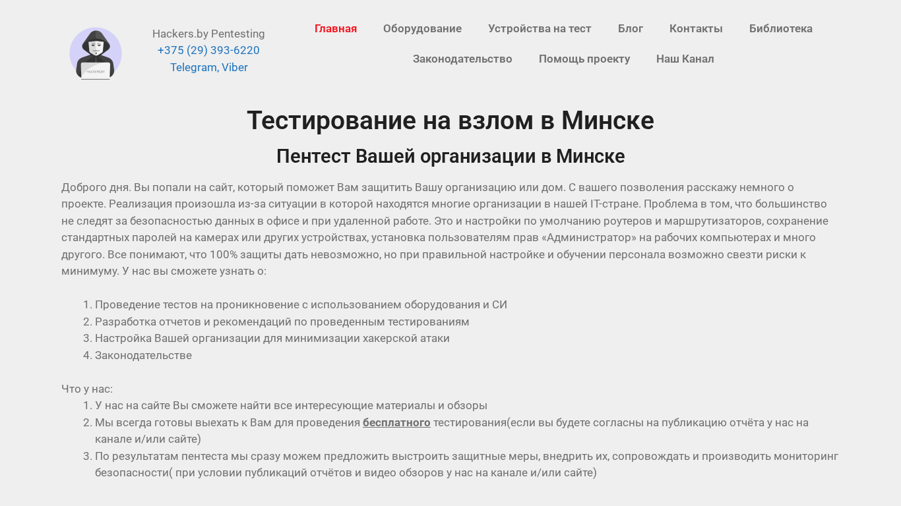
Task: Go to Помощь проекту page
Action: (584, 59)
